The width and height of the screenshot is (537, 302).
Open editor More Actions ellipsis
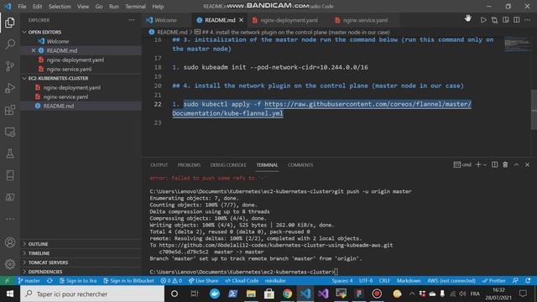coord(528,20)
